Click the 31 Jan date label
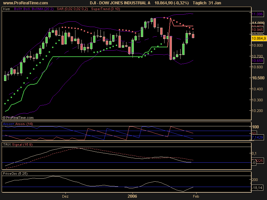267x200 pixels. 215,3
